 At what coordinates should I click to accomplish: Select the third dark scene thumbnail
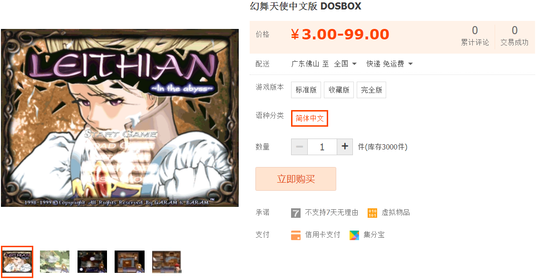pos(92,261)
